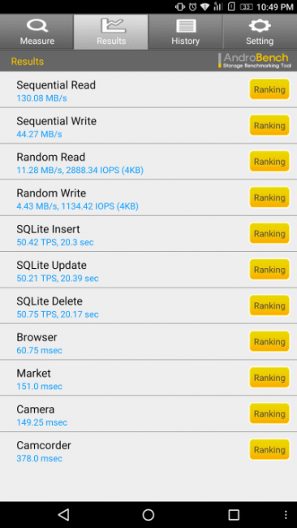
Task: Tap the Android back navigation icon
Action: click(x=63, y=514)
